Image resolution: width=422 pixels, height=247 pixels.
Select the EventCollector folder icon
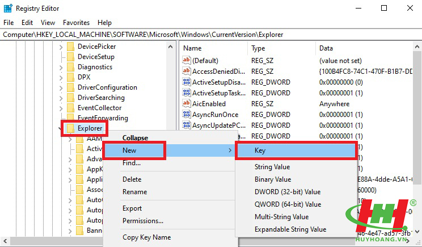[71, 108]
